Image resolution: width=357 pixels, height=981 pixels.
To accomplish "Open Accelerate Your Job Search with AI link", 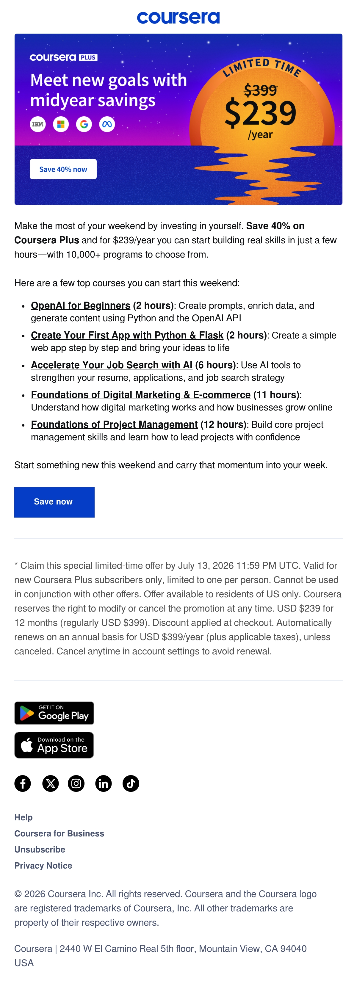I will pos(112,365).
